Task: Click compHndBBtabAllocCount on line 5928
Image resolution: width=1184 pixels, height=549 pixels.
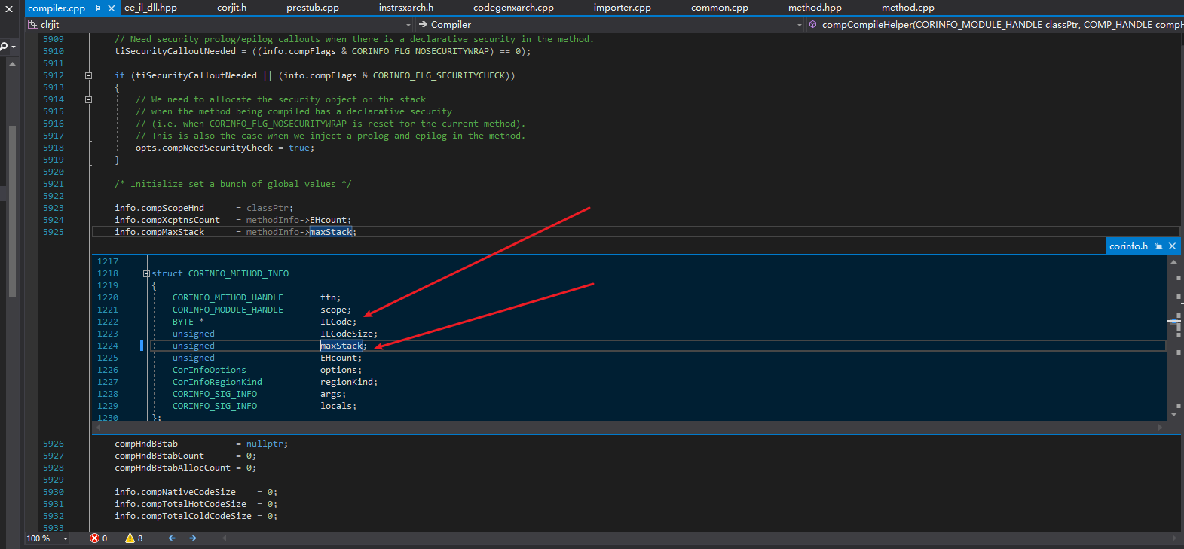Action: tap(173, 468)
